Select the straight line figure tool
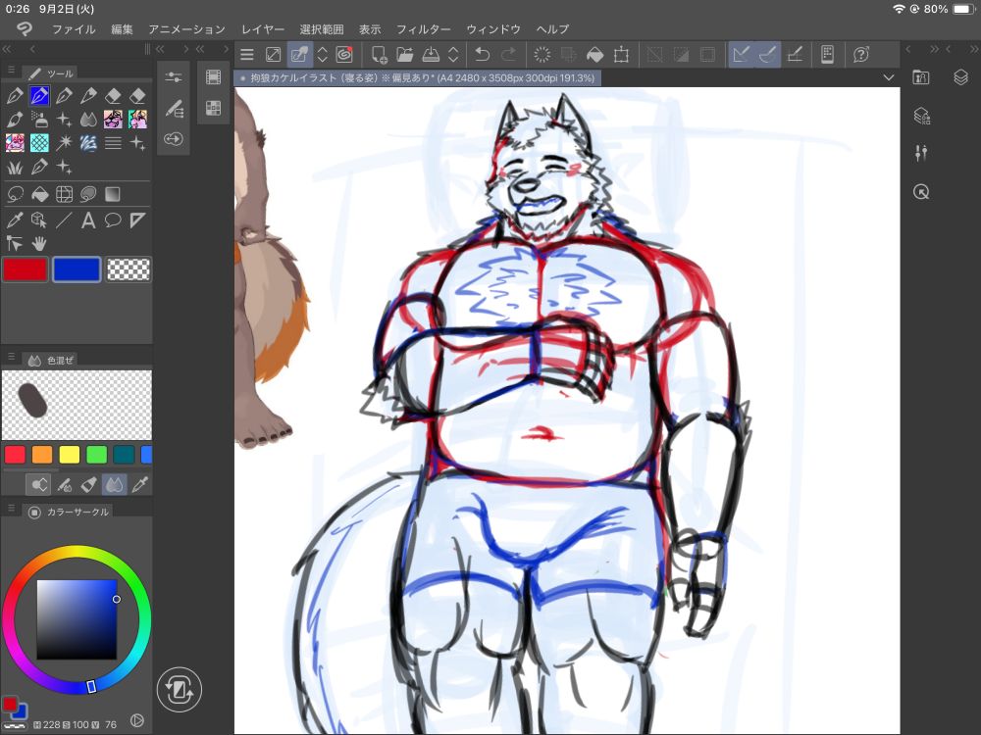 tap(64, 220)
